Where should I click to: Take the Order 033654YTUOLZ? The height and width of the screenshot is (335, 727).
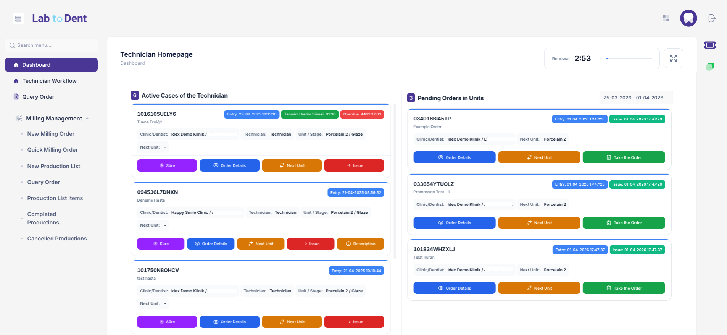click(624, 223)
